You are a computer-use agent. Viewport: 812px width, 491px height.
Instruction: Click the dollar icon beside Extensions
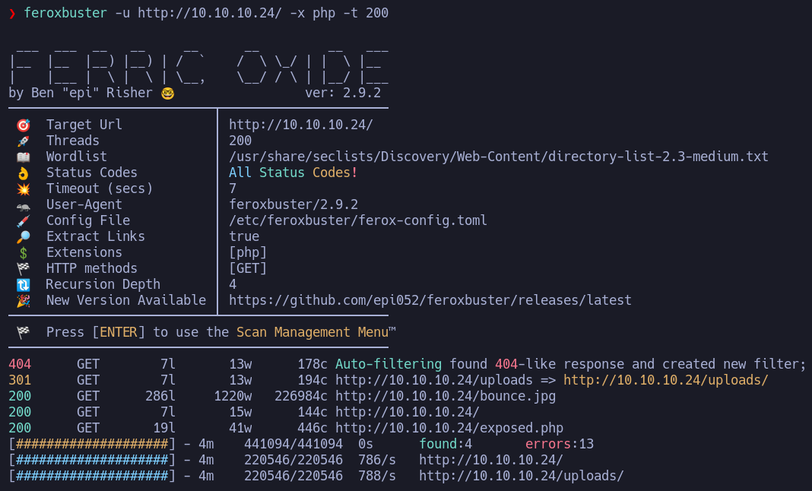pyautogui.click(x=23, y=252)
